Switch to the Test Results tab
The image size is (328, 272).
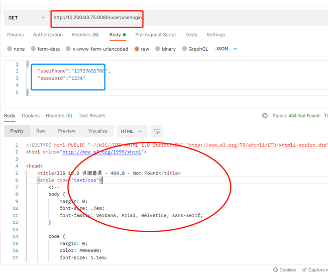coord(92,116)
